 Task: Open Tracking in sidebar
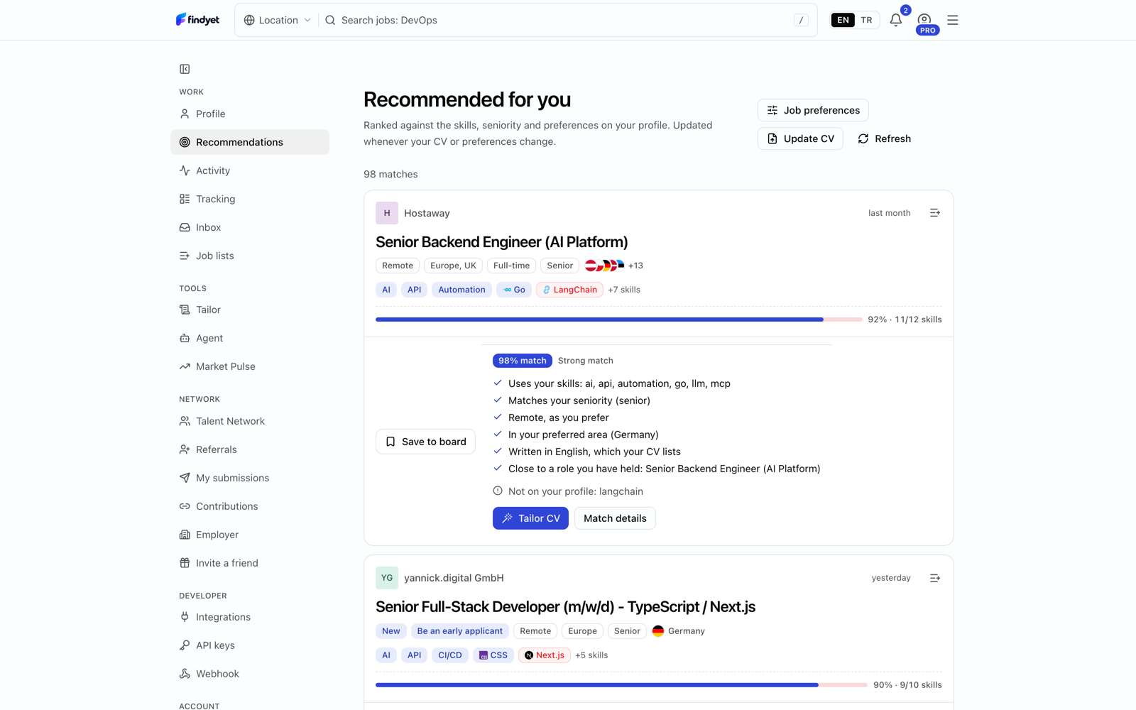pos(250,199)
